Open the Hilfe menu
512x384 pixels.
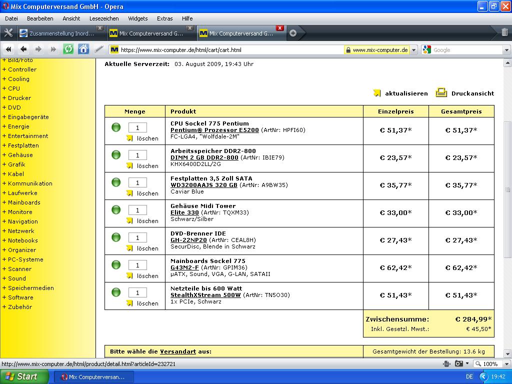(x=187, y=18)
